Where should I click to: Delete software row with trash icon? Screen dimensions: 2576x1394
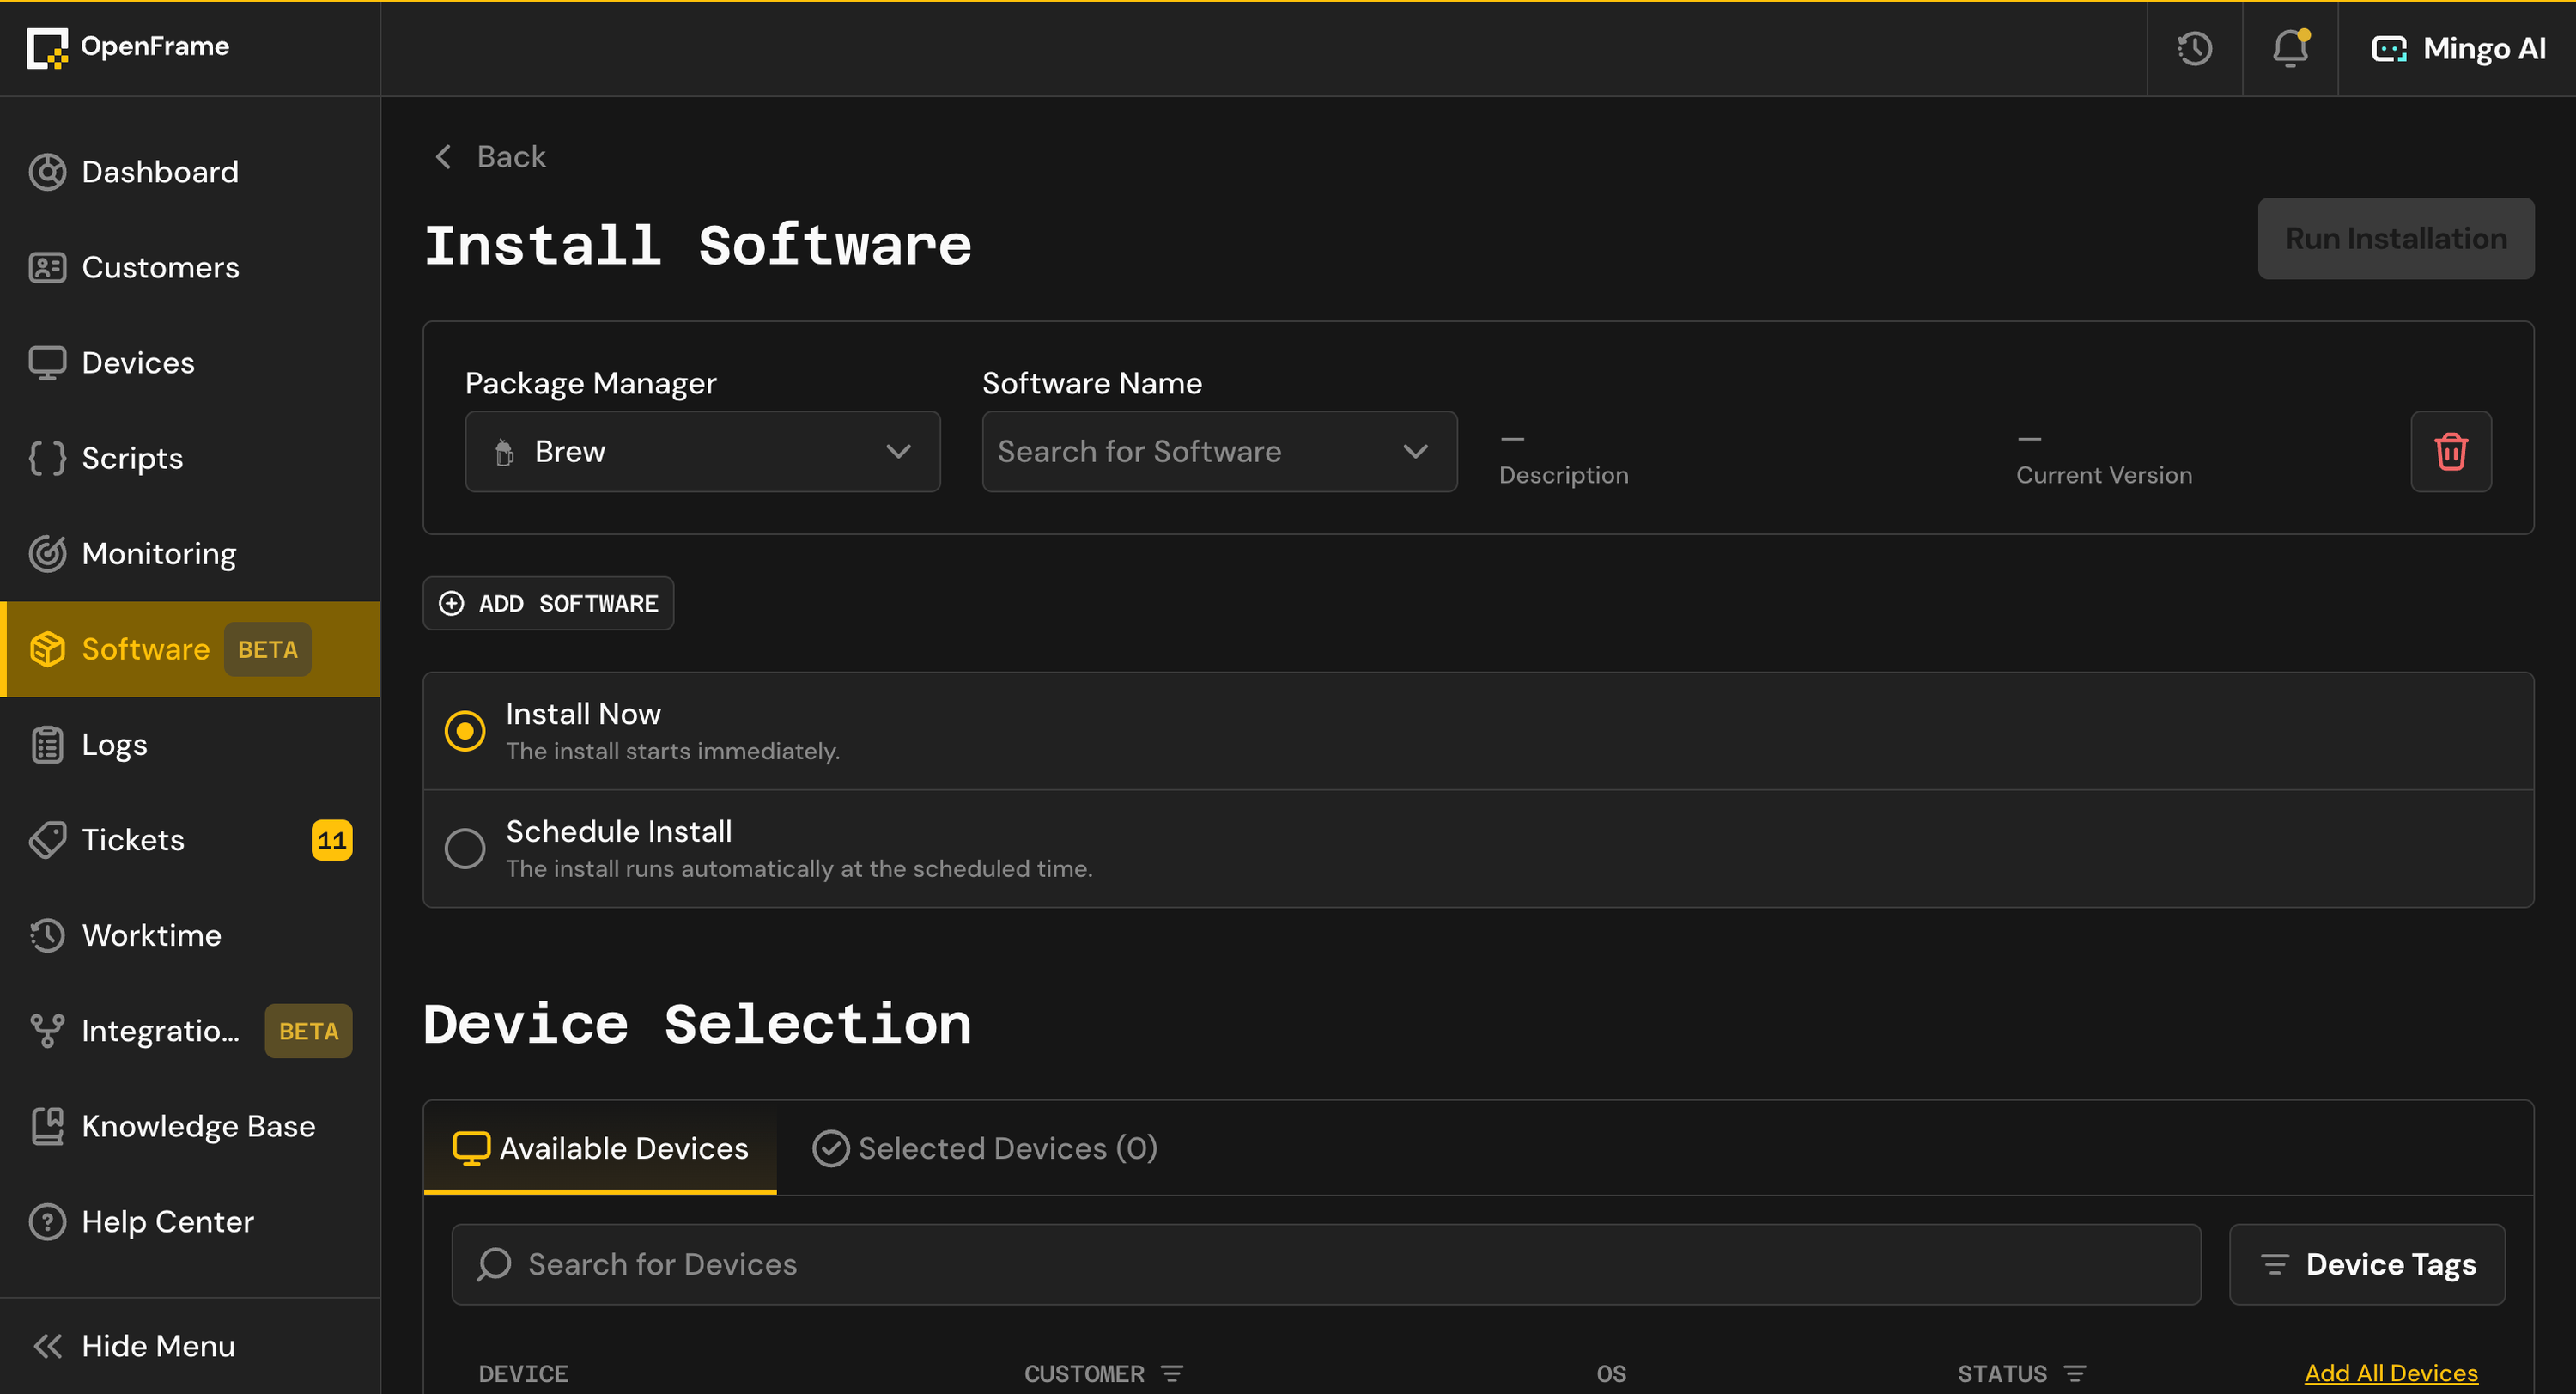coord(2450,451)
